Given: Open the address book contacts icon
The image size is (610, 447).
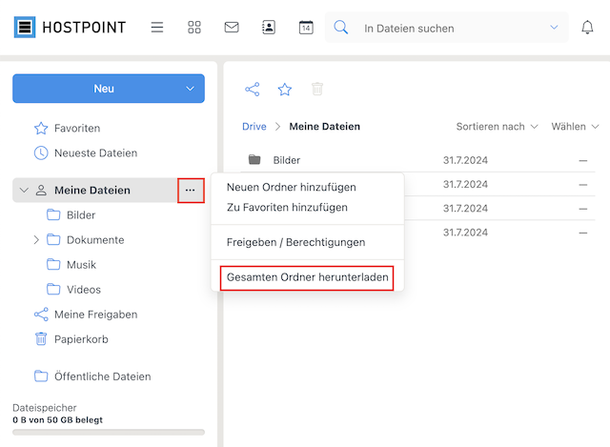Looking at the screenshot, I should click(x=269, y=28).
